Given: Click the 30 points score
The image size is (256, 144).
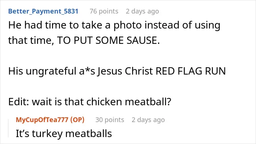Looking at the screenshot, I should pyautogui.click(x=110, y=120).
